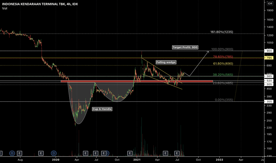
Task: Click the earnings E marker above Aug label
Action: pos(19,153)
